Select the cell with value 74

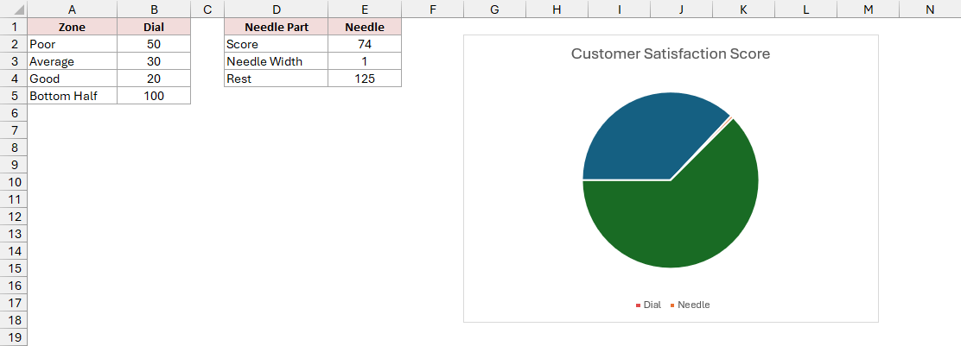click(x=365, y=44)
